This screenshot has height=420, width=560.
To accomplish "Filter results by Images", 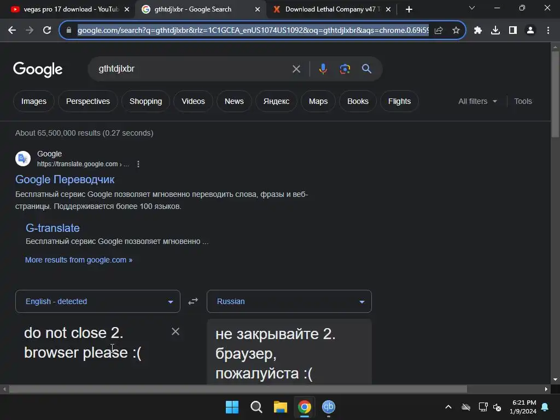I will click(34, 101).
